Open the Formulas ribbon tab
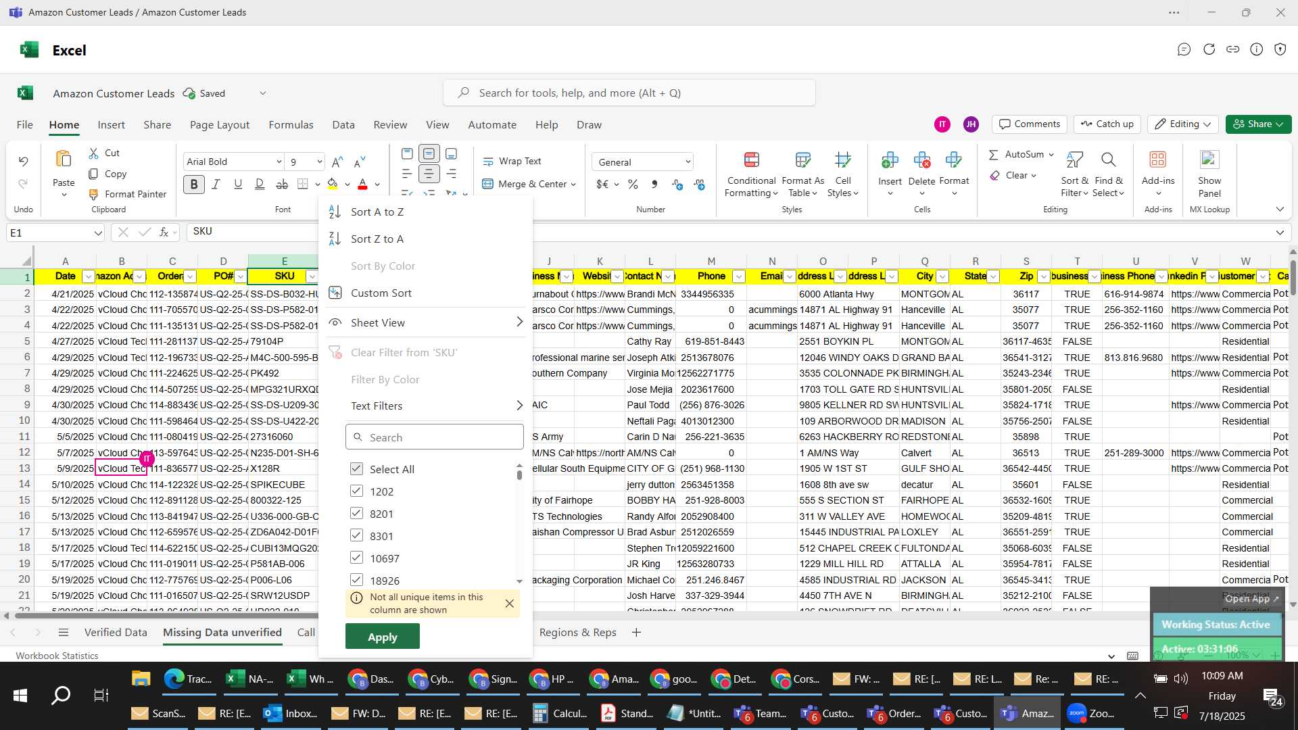Viewport: 1298px width, 730px height. 291,125
